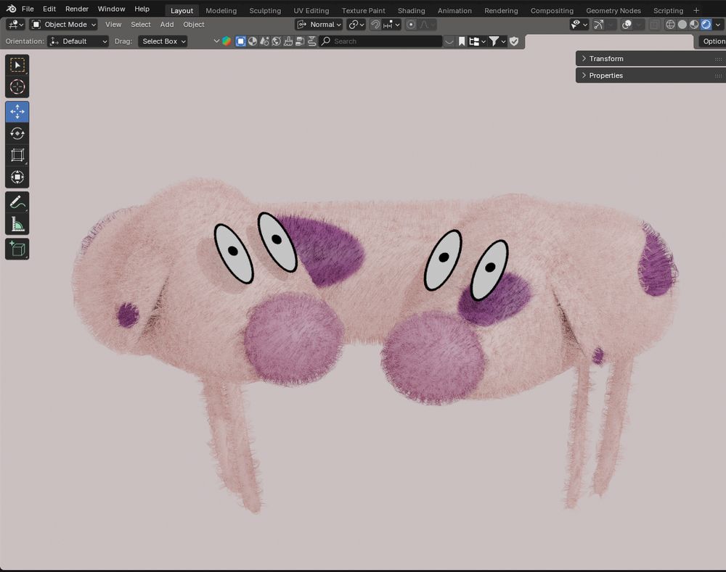Activate the Transform tool
This screenshot has width=726, height=572.
pos(17,177)
